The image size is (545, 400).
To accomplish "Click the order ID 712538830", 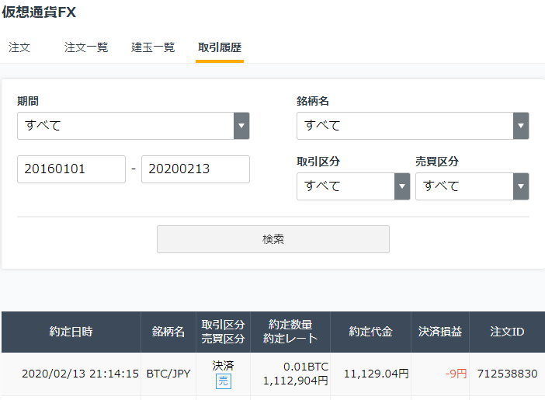I will point(507,374).
